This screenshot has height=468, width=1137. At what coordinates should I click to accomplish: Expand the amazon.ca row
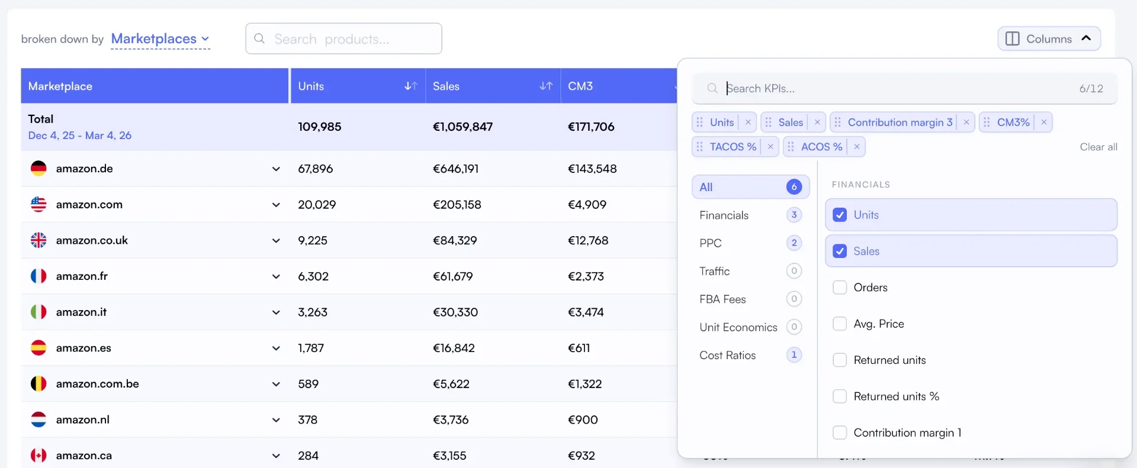click(x=276, y=456)
